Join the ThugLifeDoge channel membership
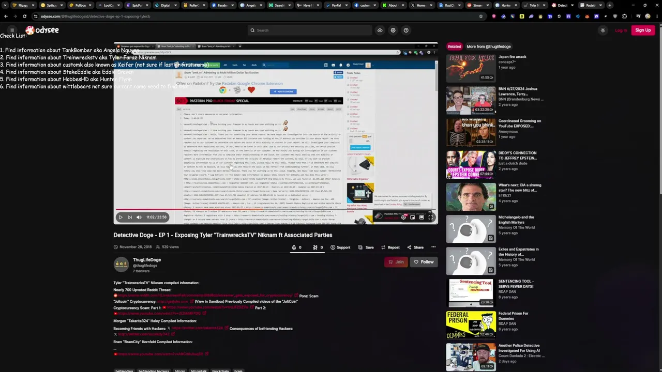 (396, 262)
